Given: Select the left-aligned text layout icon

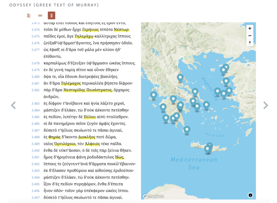Looking at the screenshot, I should click(29, 15).
